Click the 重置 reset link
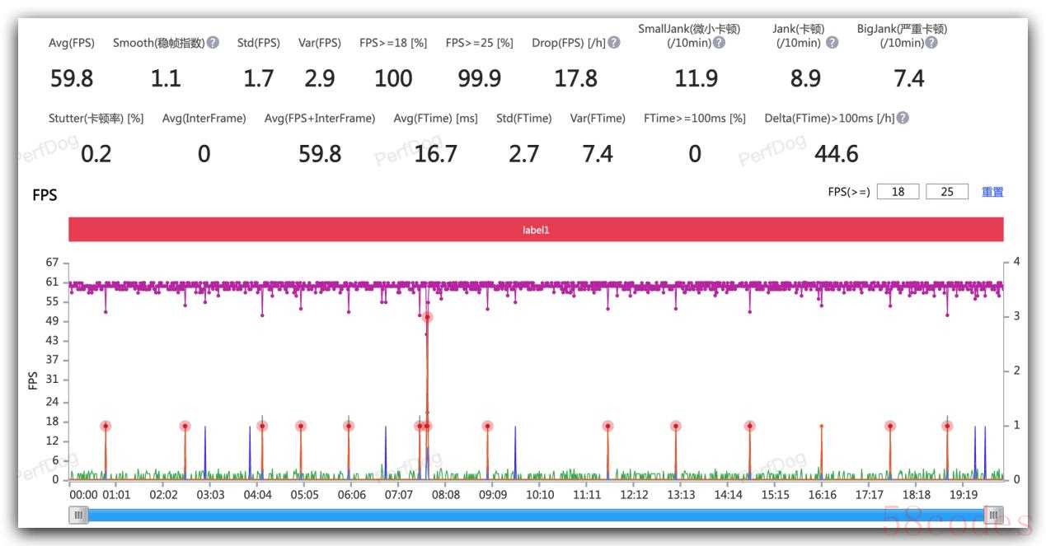Viewport: 1046px width, 546px height. [992, 192]
